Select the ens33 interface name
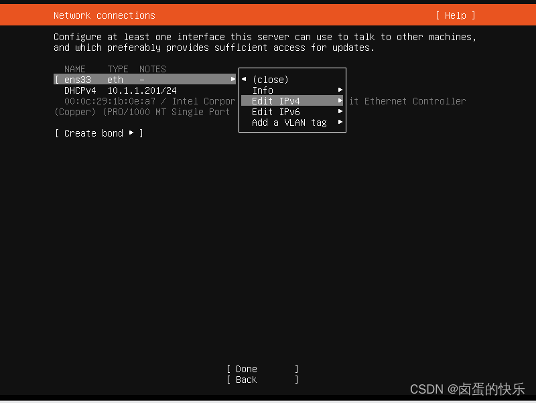Image resolution: width=536 pixels, height=403 pixels. click(78, 80)
